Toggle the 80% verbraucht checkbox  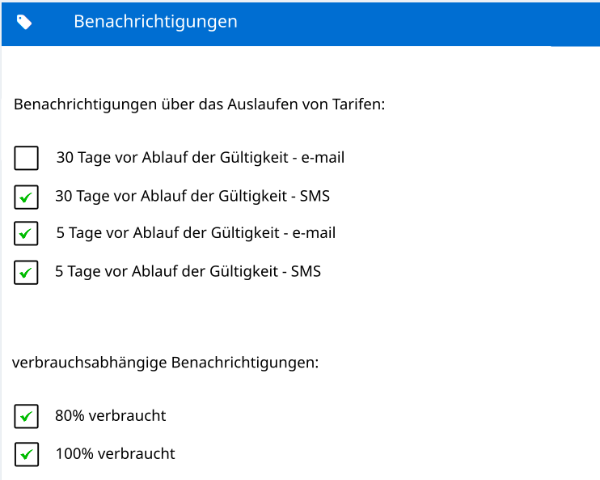(27, 417)
